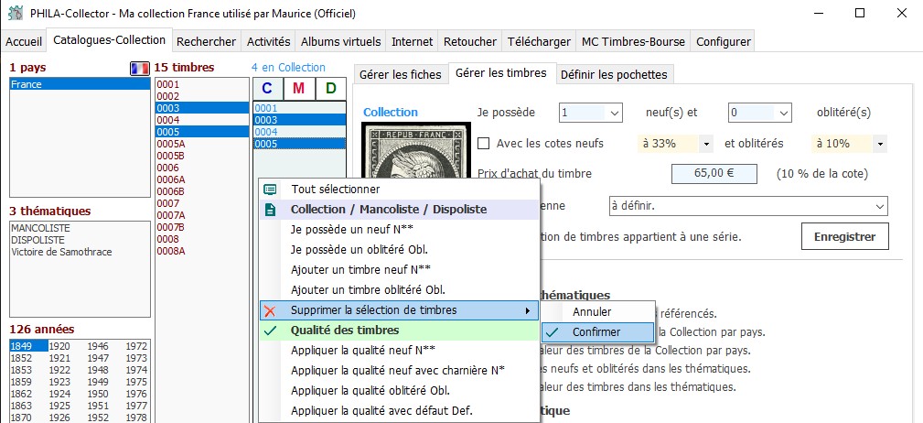This screenshot has height=423, width=923.
Task: Select the Catalogues-Collection tab
Action: pyautogui.click(x=110, y=40)
